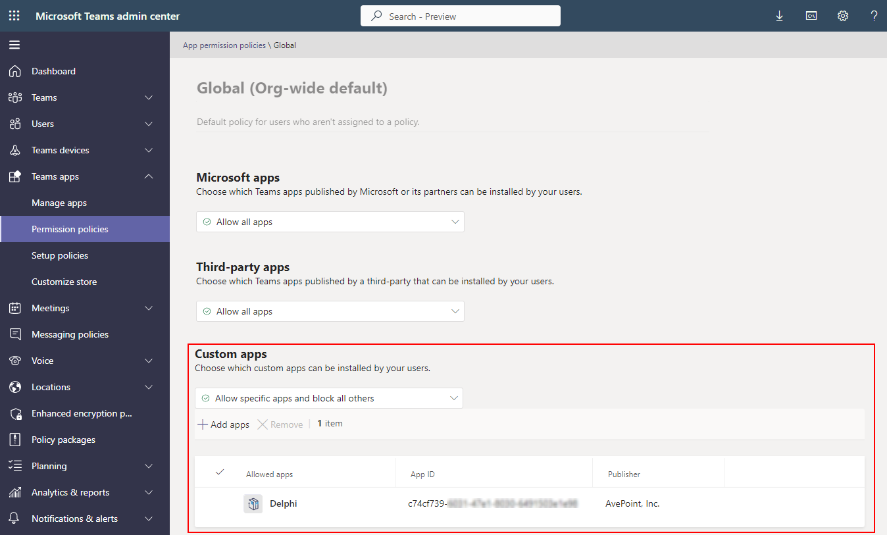The width and height of the screenshot is (887, 535).
Task: Open Messaging policies label in sidebar
Action: (x=70, y=334)
